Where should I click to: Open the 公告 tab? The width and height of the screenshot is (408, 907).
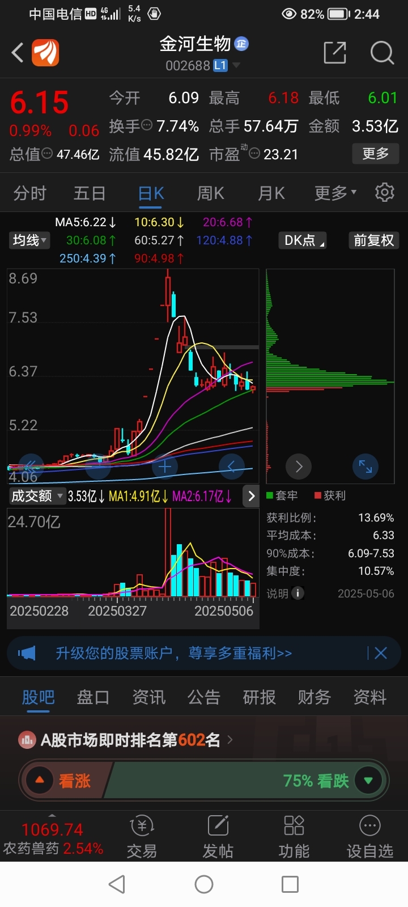coord(204,697)
